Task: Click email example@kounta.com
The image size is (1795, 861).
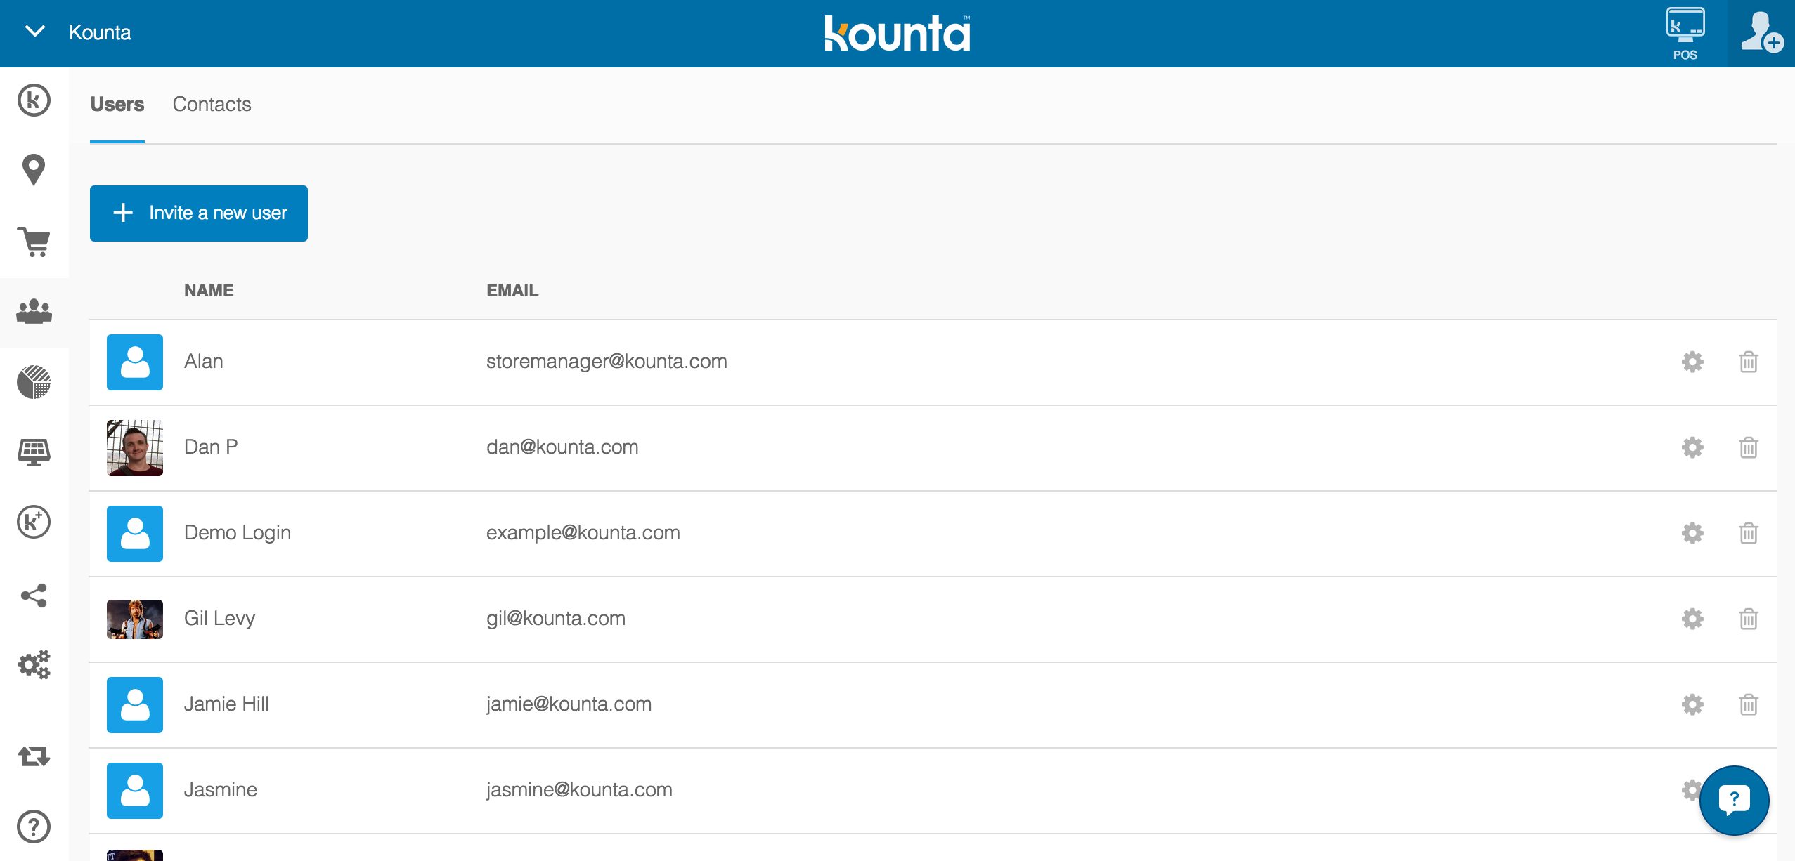Action: click(x=583, y=533)
